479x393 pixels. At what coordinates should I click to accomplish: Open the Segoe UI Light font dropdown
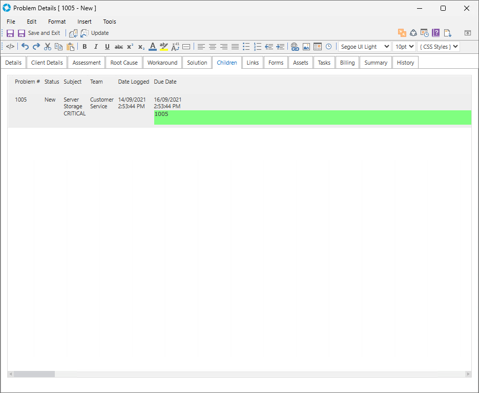[364, 47]
